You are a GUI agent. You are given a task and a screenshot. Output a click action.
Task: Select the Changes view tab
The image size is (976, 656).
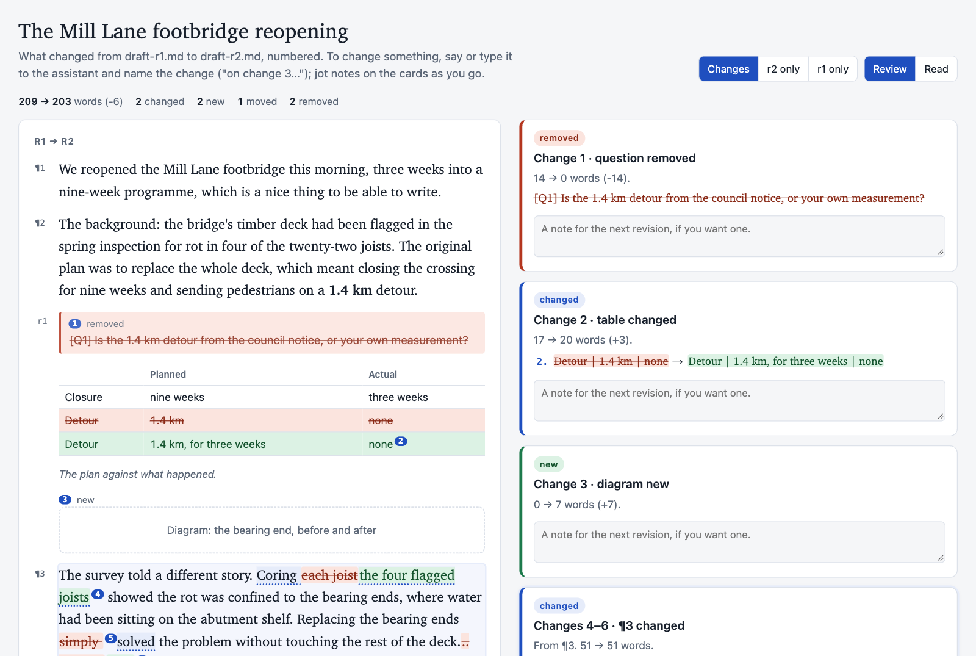[x=728, y=69]
